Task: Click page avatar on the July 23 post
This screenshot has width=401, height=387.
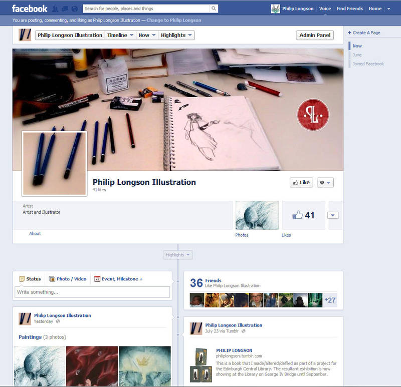Action: [x=196, y=328]
